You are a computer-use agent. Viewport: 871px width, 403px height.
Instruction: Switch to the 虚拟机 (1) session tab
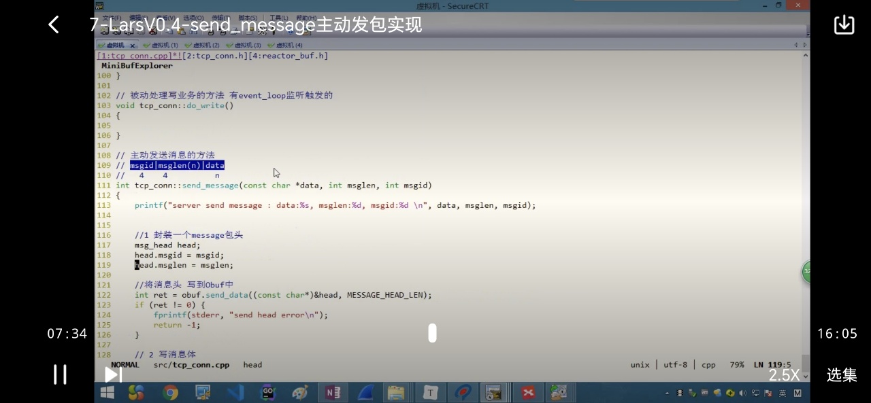click(x=161, y=45)
